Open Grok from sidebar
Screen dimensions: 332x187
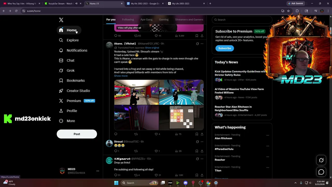point(67,70)
